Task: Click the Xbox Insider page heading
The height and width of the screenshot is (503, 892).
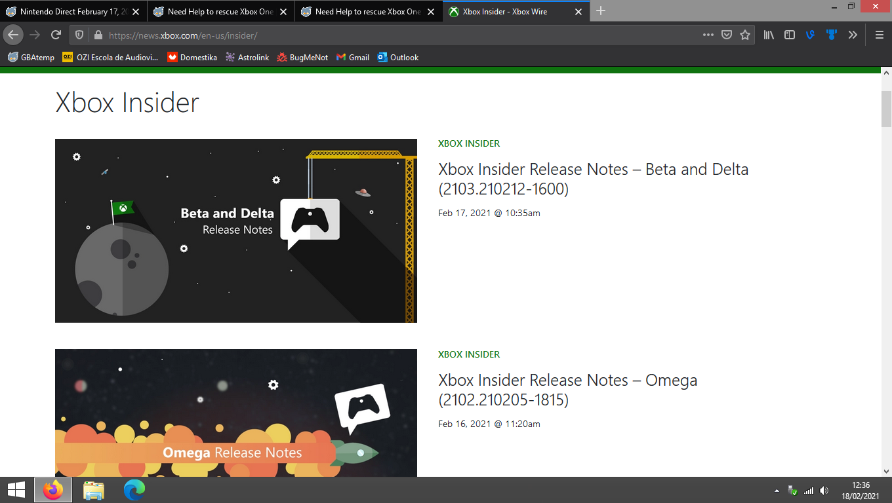Action: coord(127,103)
